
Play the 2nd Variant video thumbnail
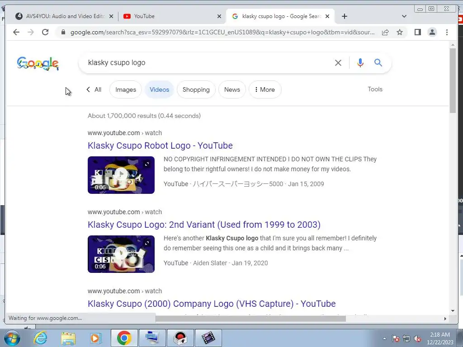point(121,254)
